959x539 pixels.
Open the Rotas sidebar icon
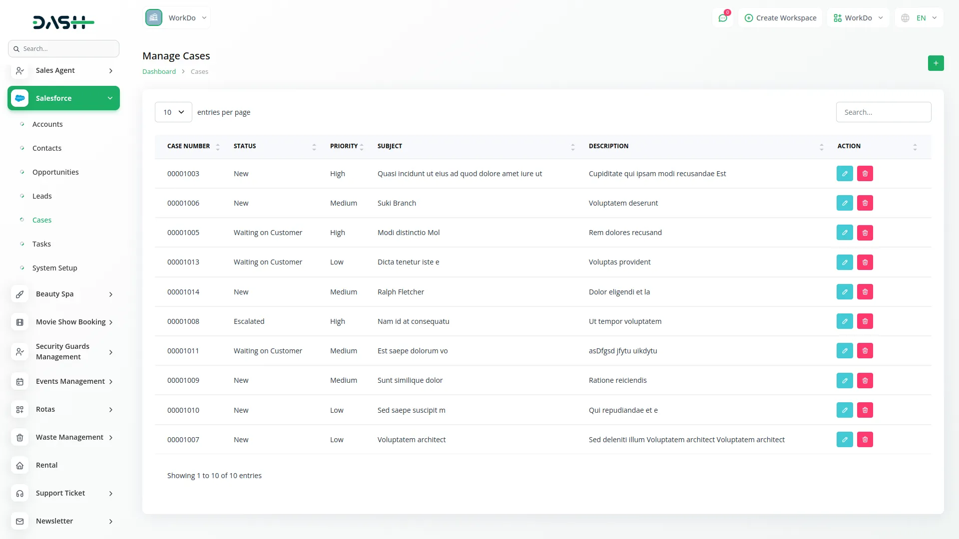(19, 409)
